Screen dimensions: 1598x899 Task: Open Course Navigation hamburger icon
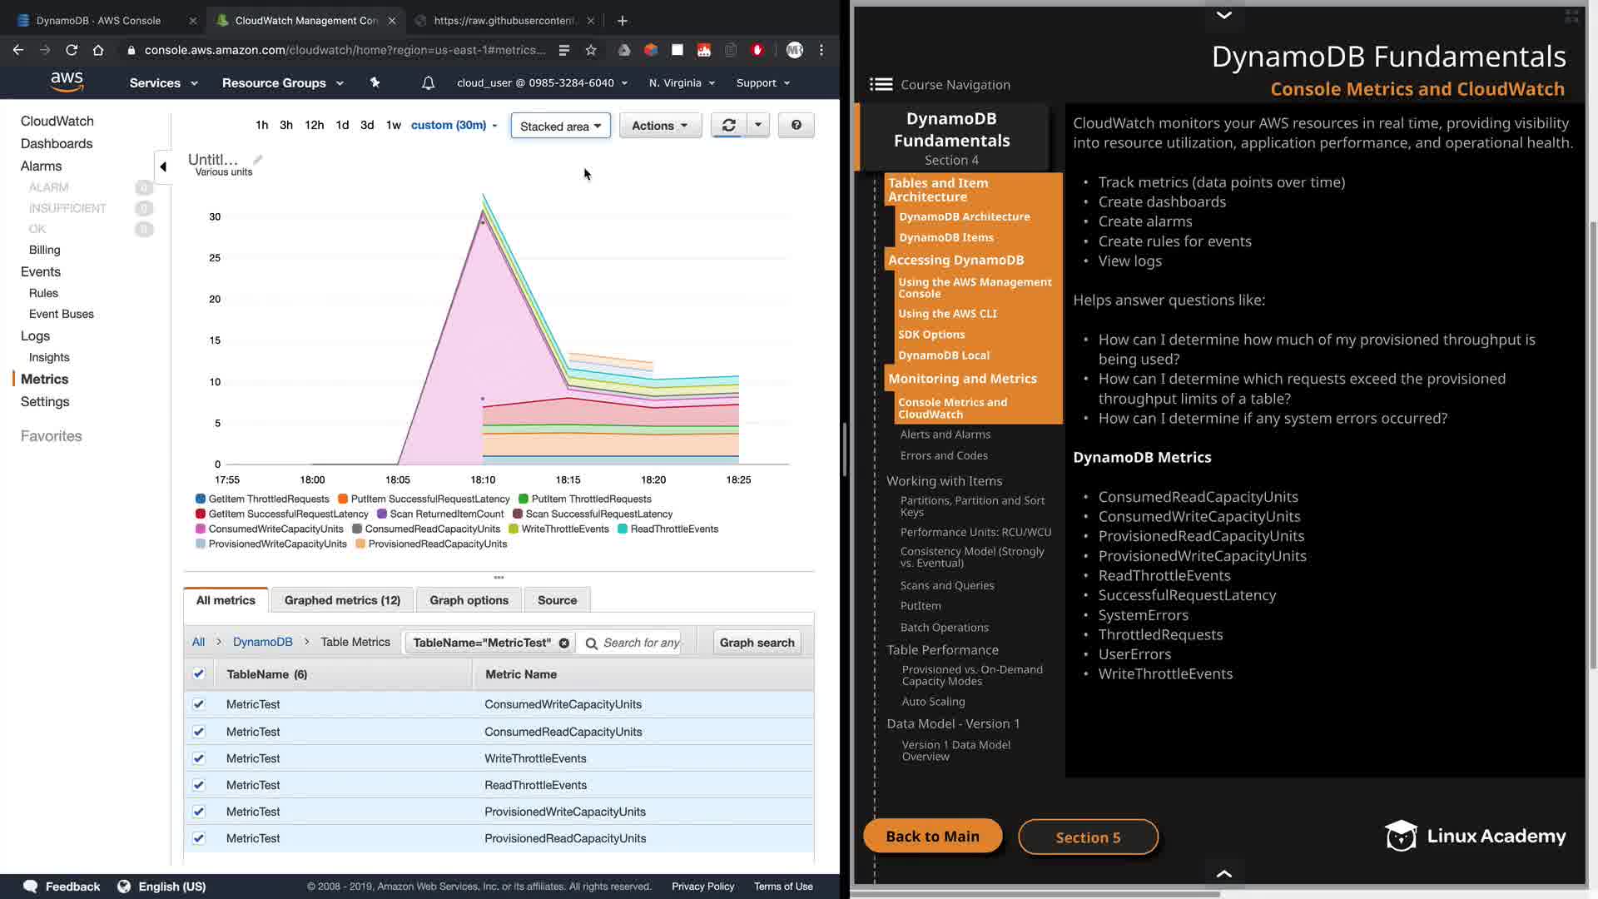click(881, 85)
